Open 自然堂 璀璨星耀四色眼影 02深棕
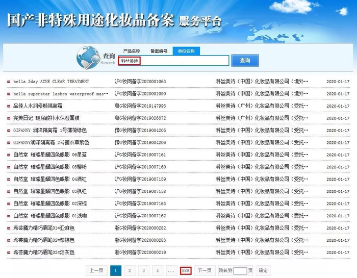This screenshot has width=357, height=278. pyautogui.click(x=50, y=204)
